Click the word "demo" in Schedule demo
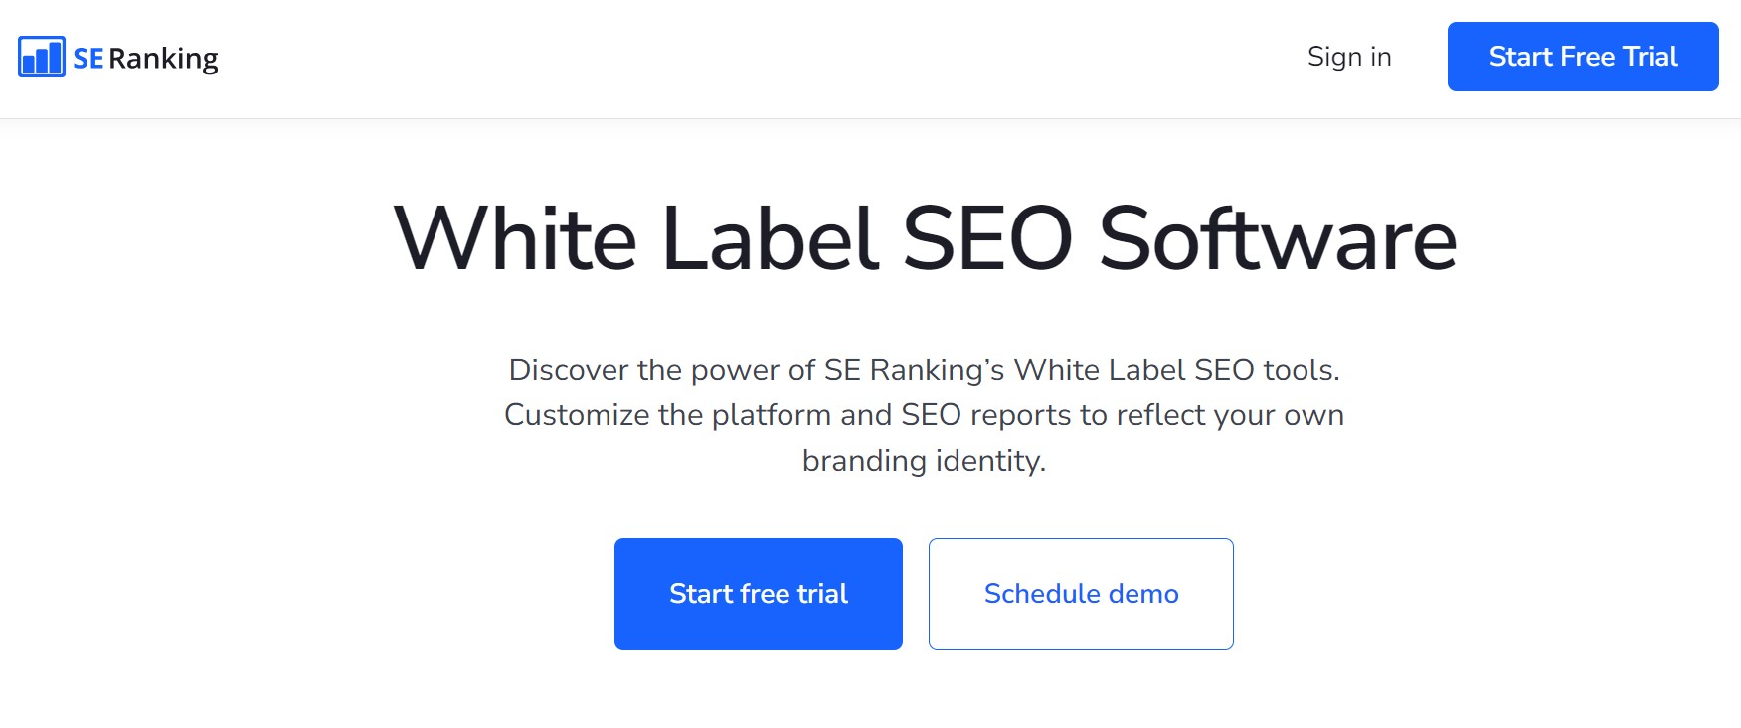Image resolution: width=1741 pixels, height=728 pixels. (1143, 594)
